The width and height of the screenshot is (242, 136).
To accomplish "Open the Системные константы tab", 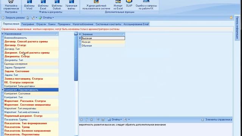I will (109, 24).
